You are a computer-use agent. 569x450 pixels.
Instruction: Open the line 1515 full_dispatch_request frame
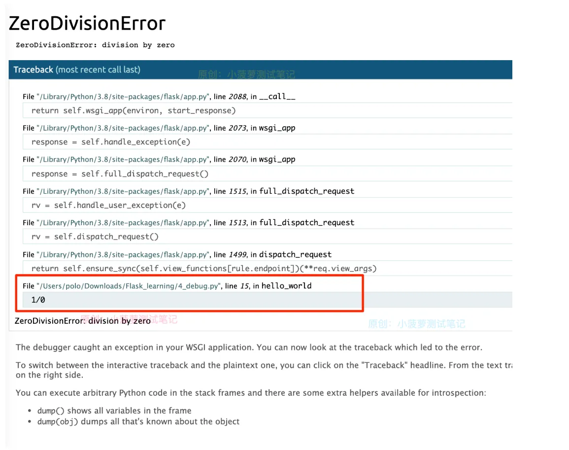coord(188,191)
